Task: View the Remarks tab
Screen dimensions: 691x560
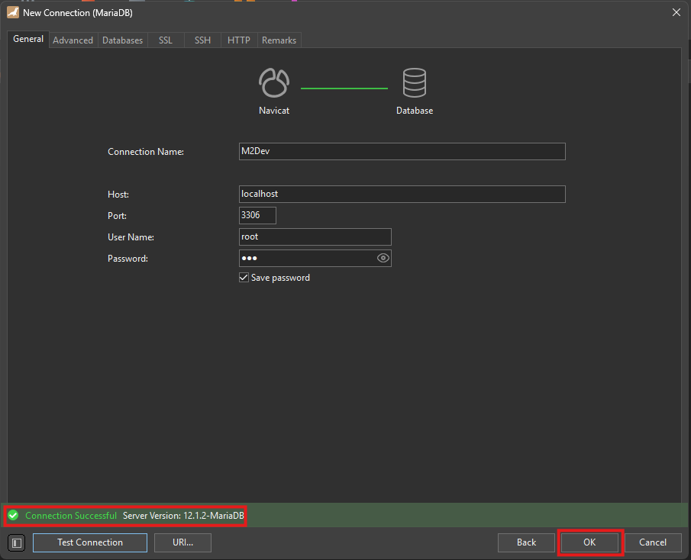Action: (x=279, y=40)
